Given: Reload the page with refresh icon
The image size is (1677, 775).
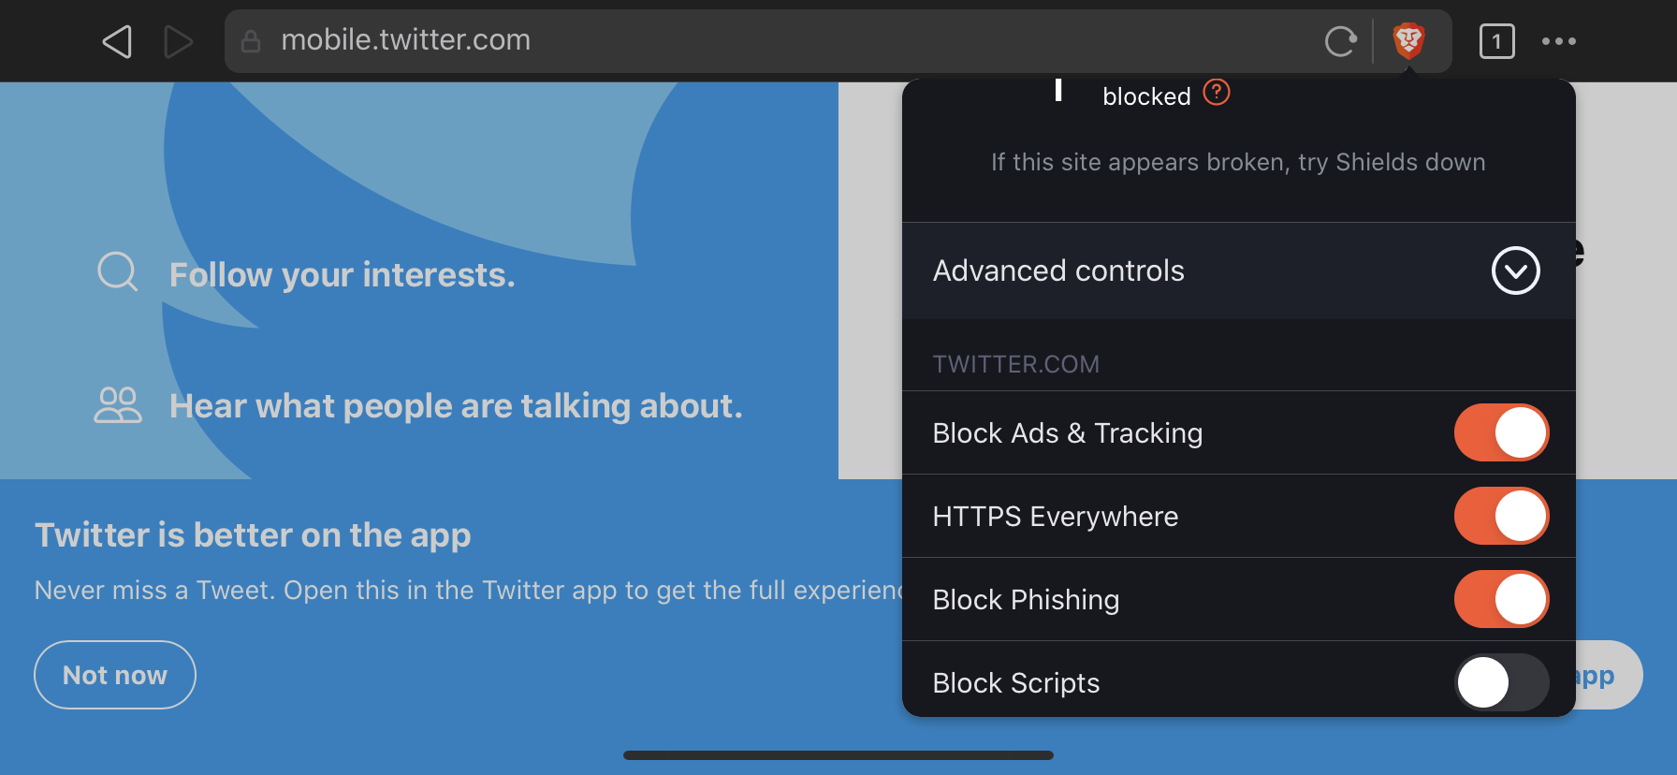Looking at the screenshot, I should [1340, 41].
